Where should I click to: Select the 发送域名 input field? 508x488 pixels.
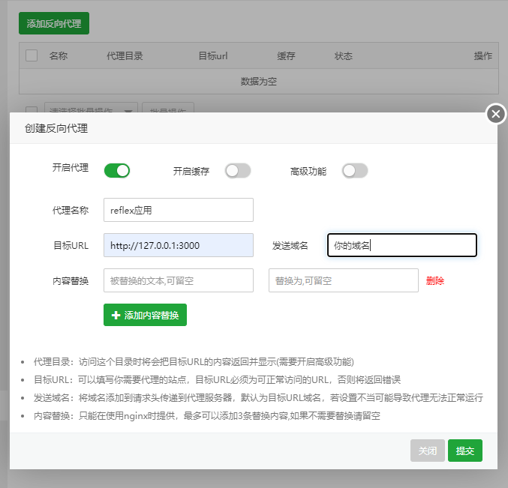coord(402,245)
